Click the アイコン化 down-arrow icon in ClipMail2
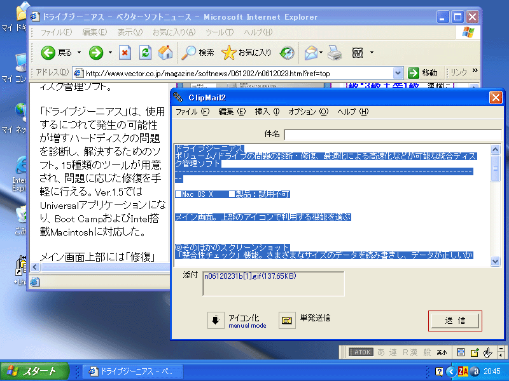Viewport: 509px width, 381px height. 216,321
